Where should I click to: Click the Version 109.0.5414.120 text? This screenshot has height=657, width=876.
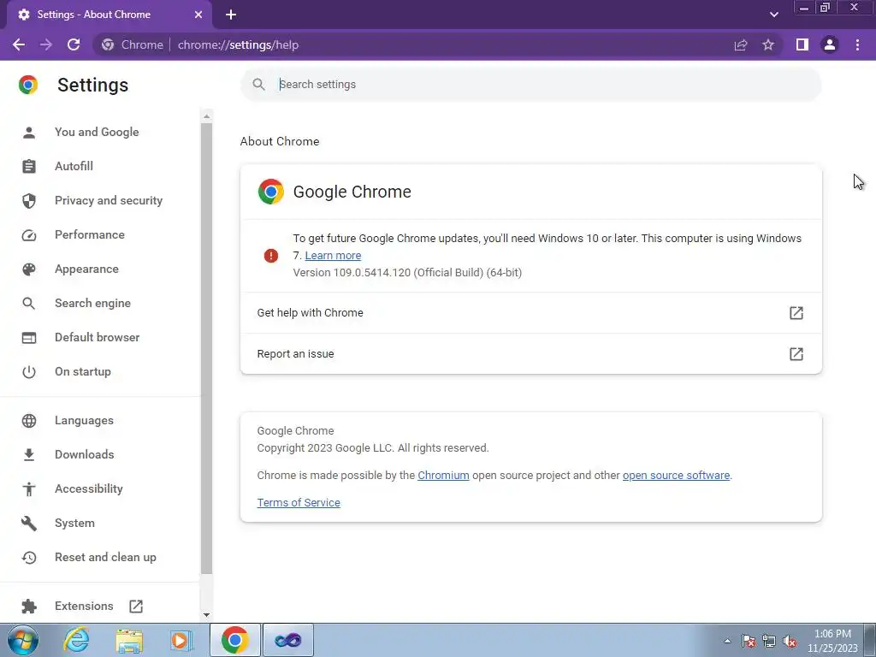pos(407,273)
